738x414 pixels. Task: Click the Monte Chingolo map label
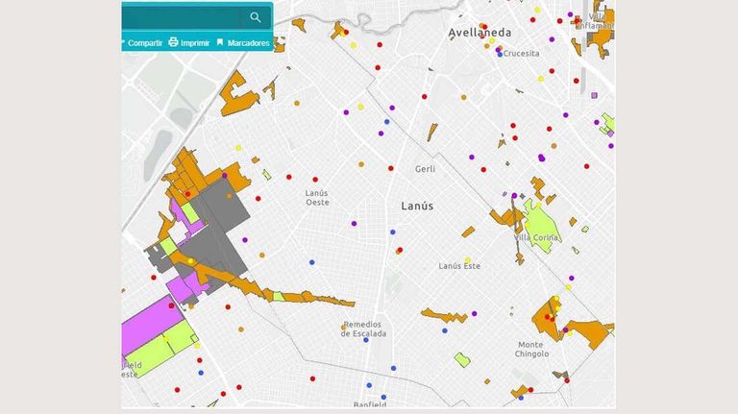[530, 349]
